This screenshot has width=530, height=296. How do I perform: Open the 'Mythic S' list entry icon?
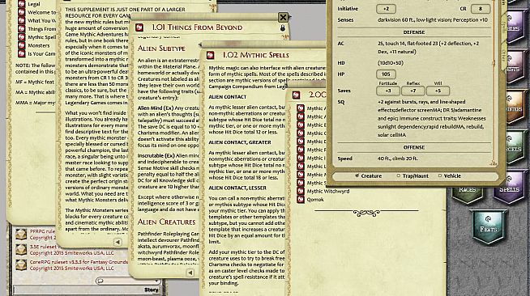[301, 183]
